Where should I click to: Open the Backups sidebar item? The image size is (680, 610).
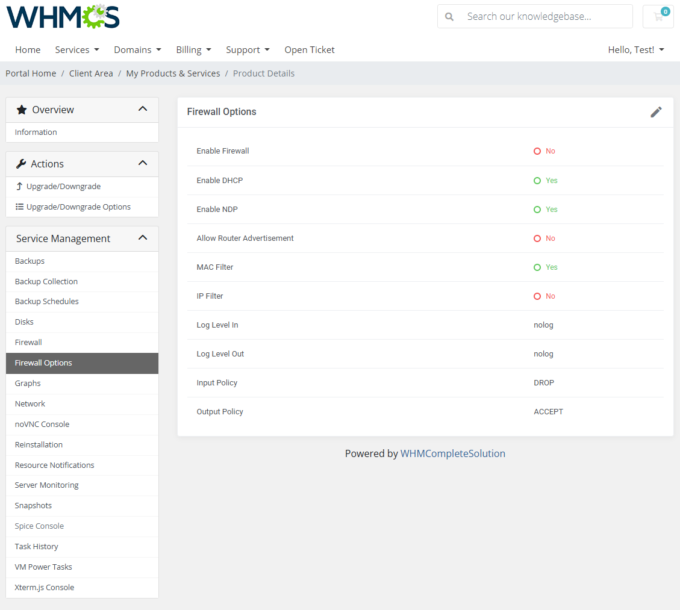(82, 261)
